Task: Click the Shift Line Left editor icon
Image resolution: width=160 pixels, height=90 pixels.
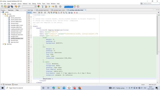Action: click(69, 12)
